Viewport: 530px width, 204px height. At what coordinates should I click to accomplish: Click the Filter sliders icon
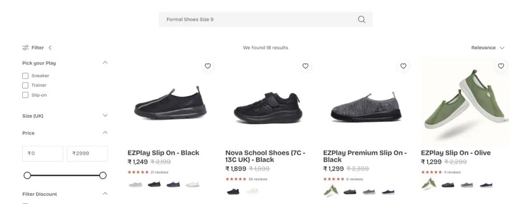click(x=25, y=48)
